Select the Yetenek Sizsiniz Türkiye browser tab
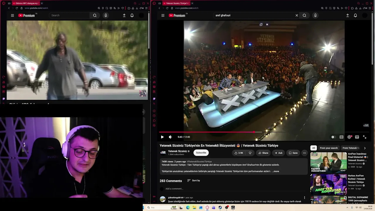 (176, 3)
